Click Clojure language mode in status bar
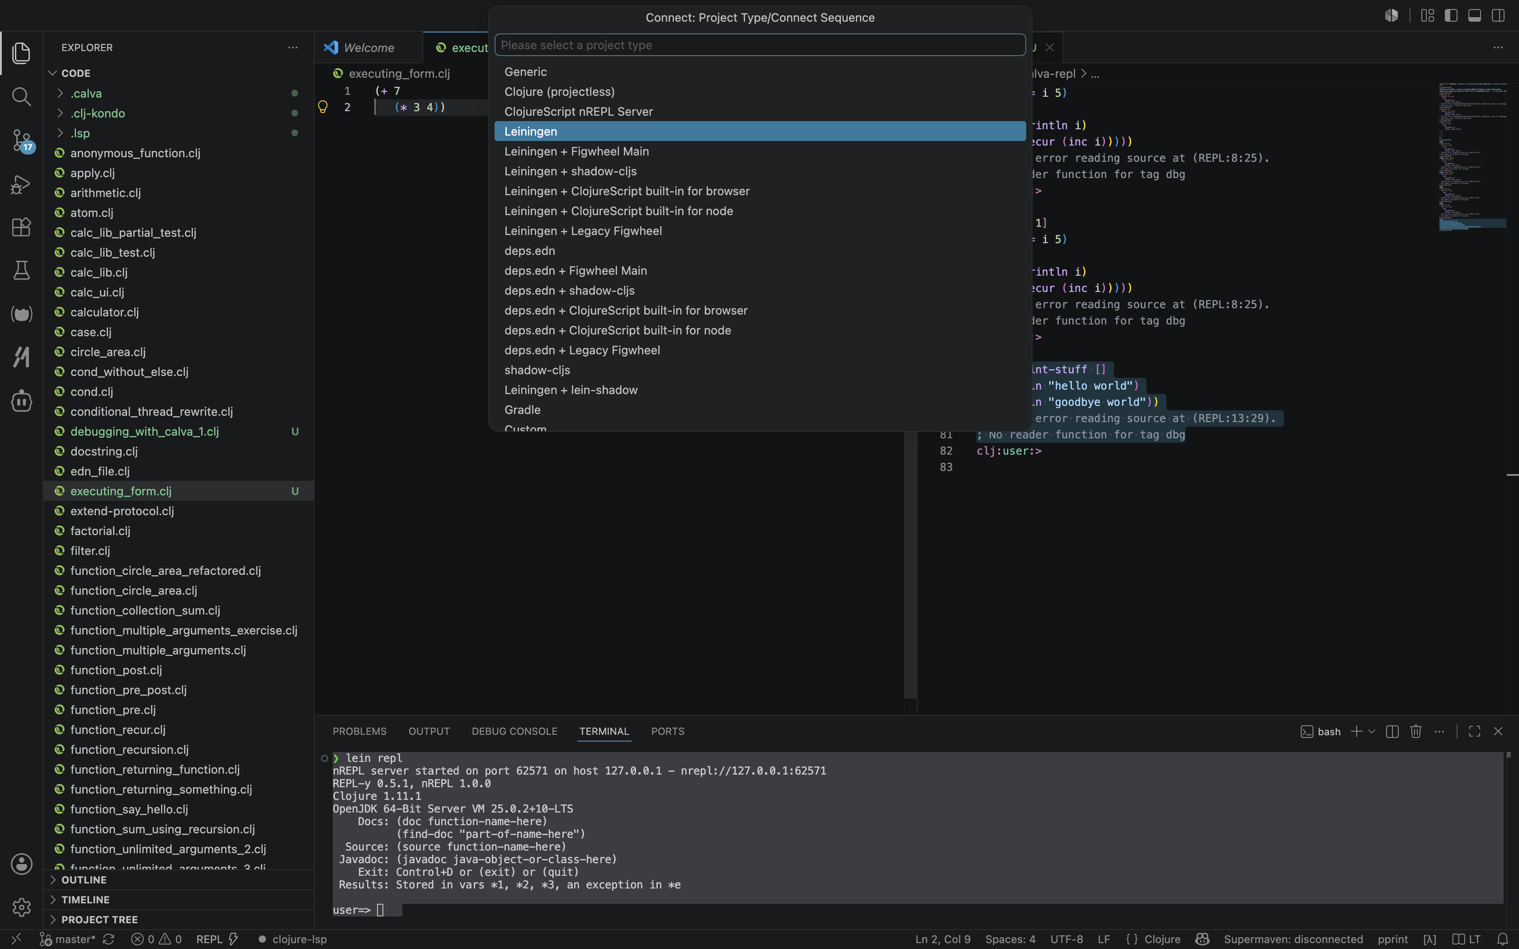The width and height of the screenshot is (1519, 949). pos(1162,939)
